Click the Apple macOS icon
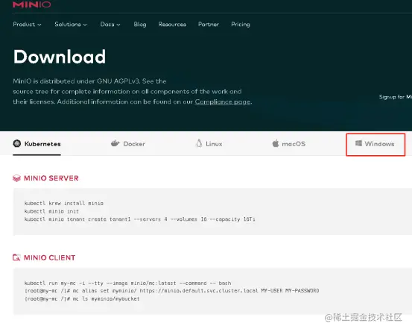412x332 pixels. (276, 143)
